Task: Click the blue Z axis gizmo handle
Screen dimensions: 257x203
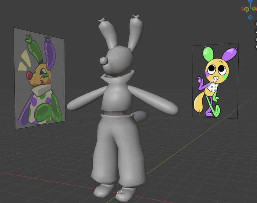Action: [250, 1]
